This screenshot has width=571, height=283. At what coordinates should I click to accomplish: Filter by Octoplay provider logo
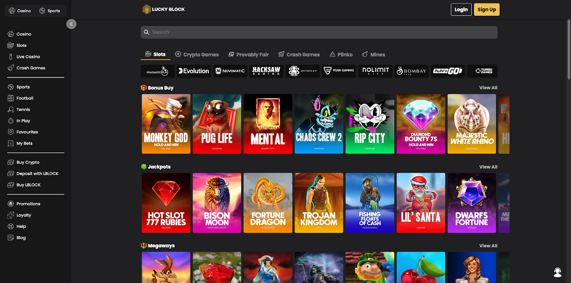pos(303,71)
